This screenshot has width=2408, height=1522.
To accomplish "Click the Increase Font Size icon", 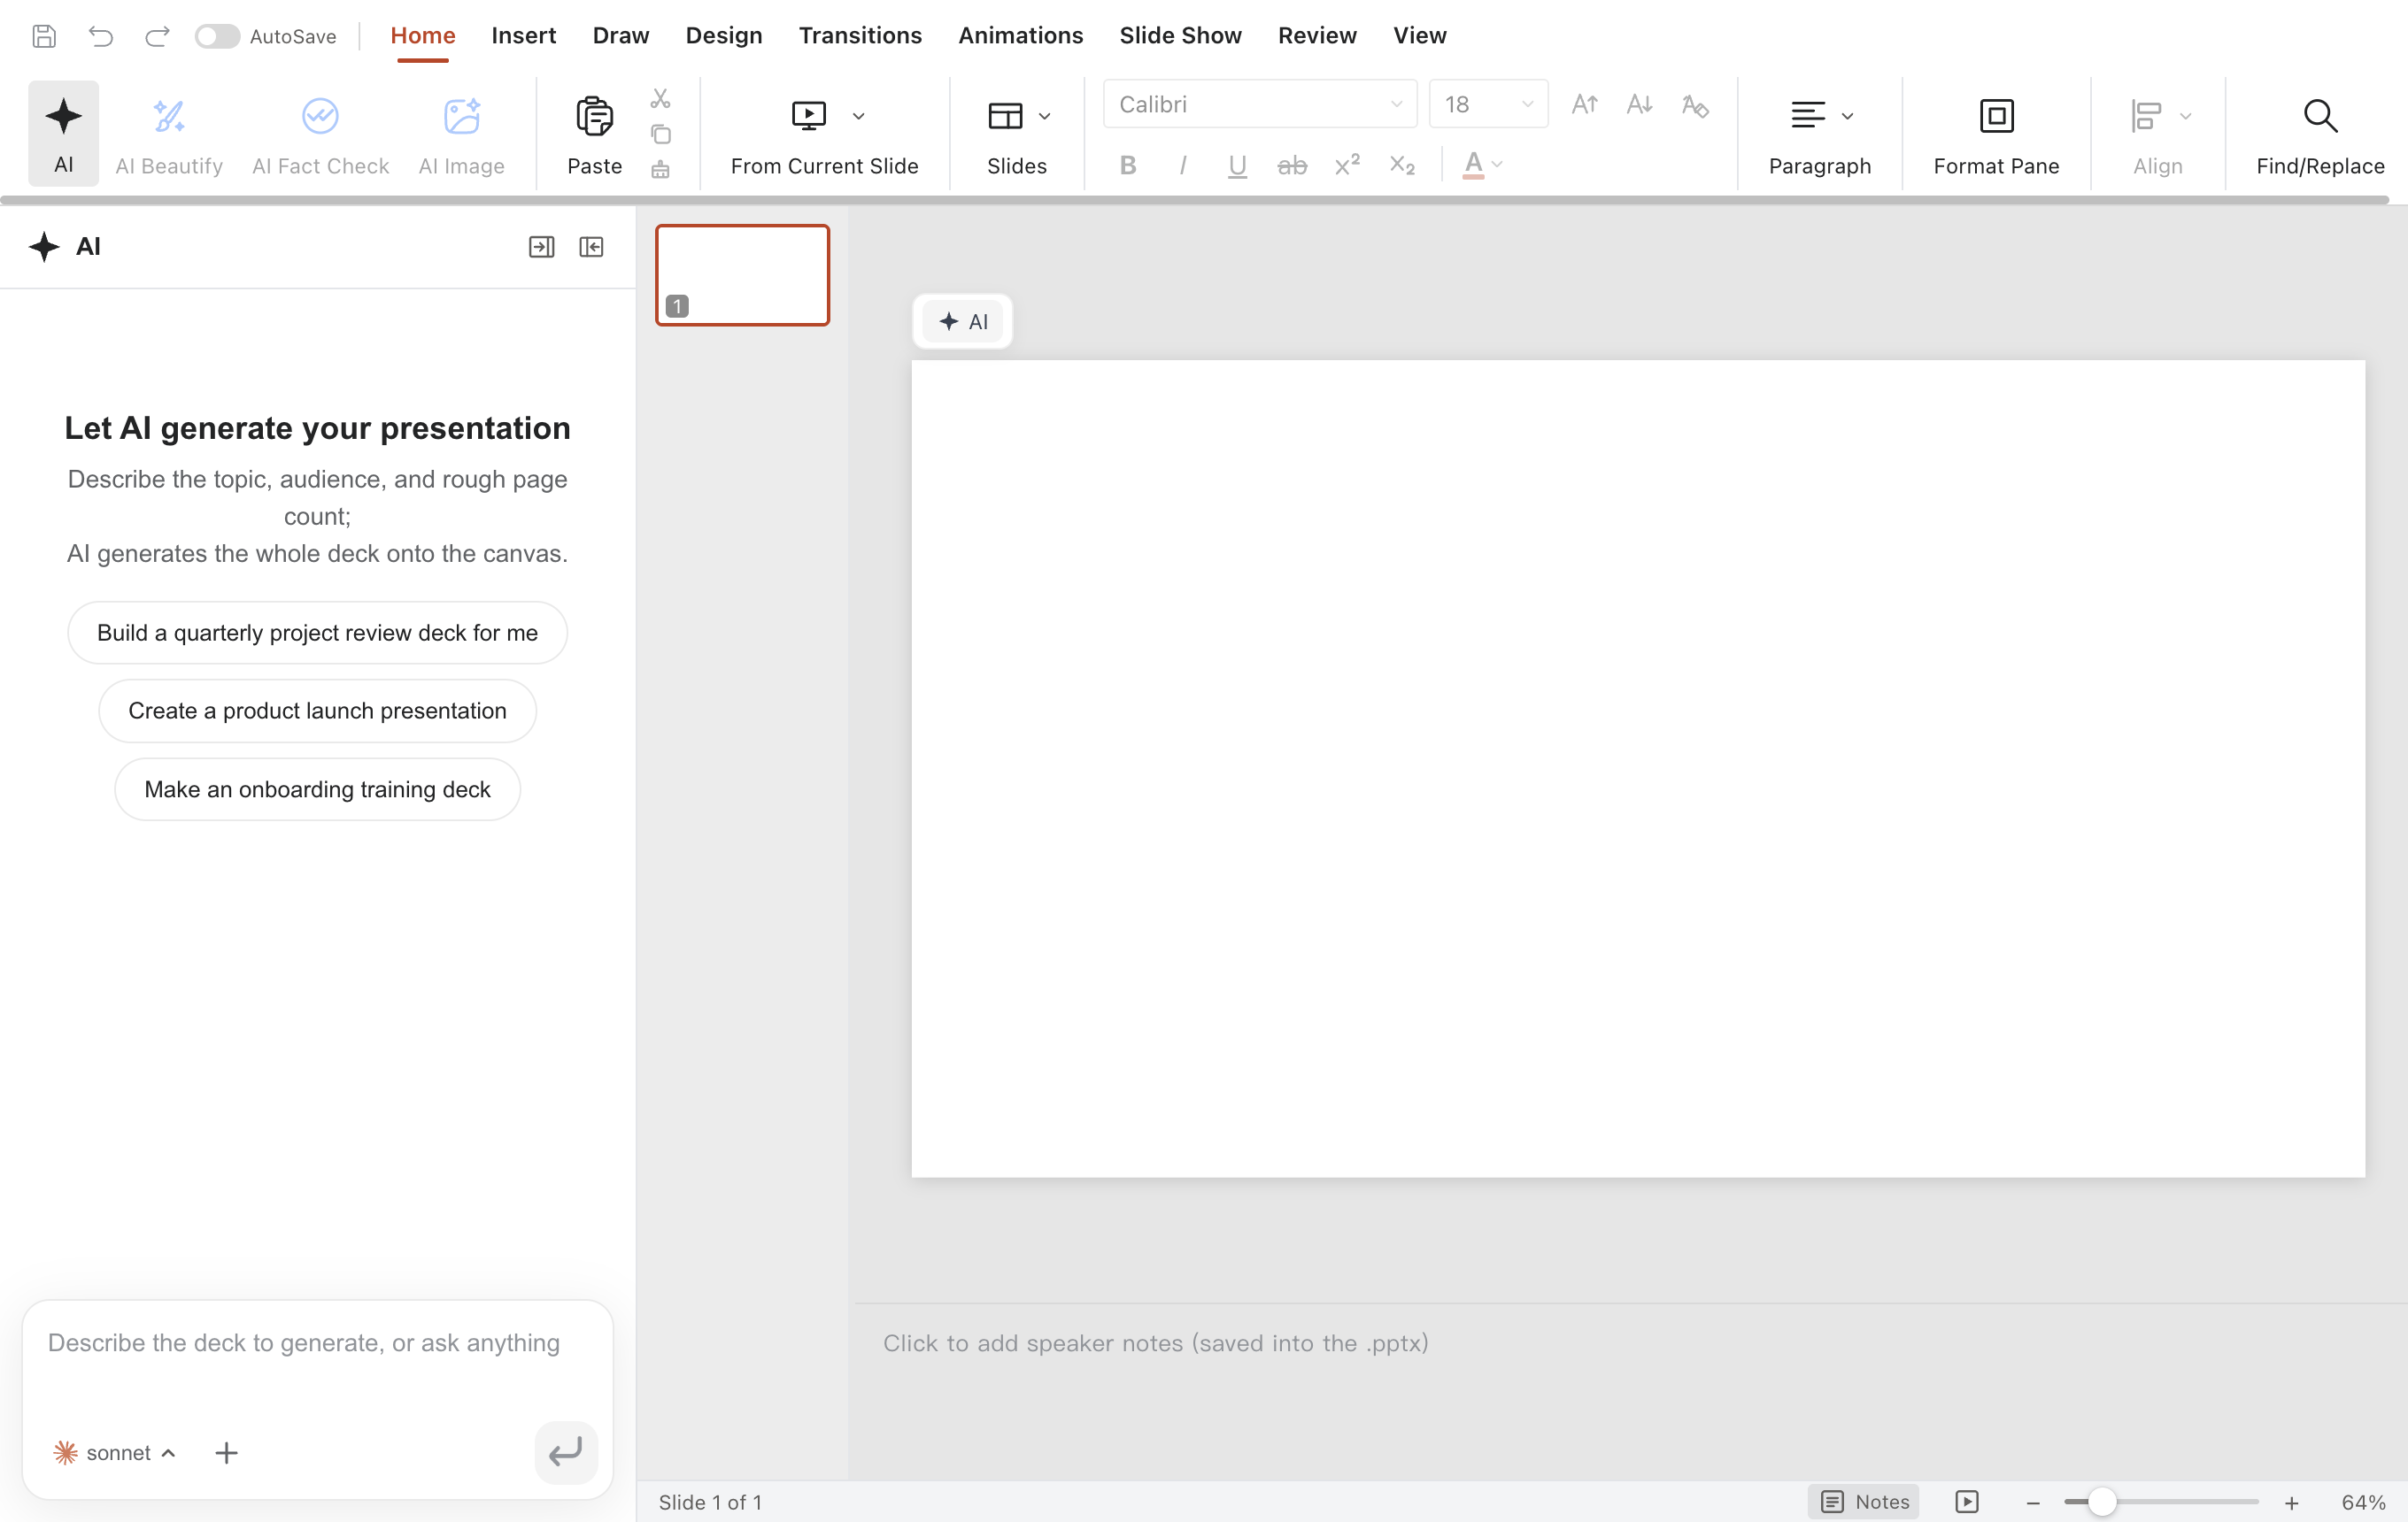I will (x=1584, y=104).
